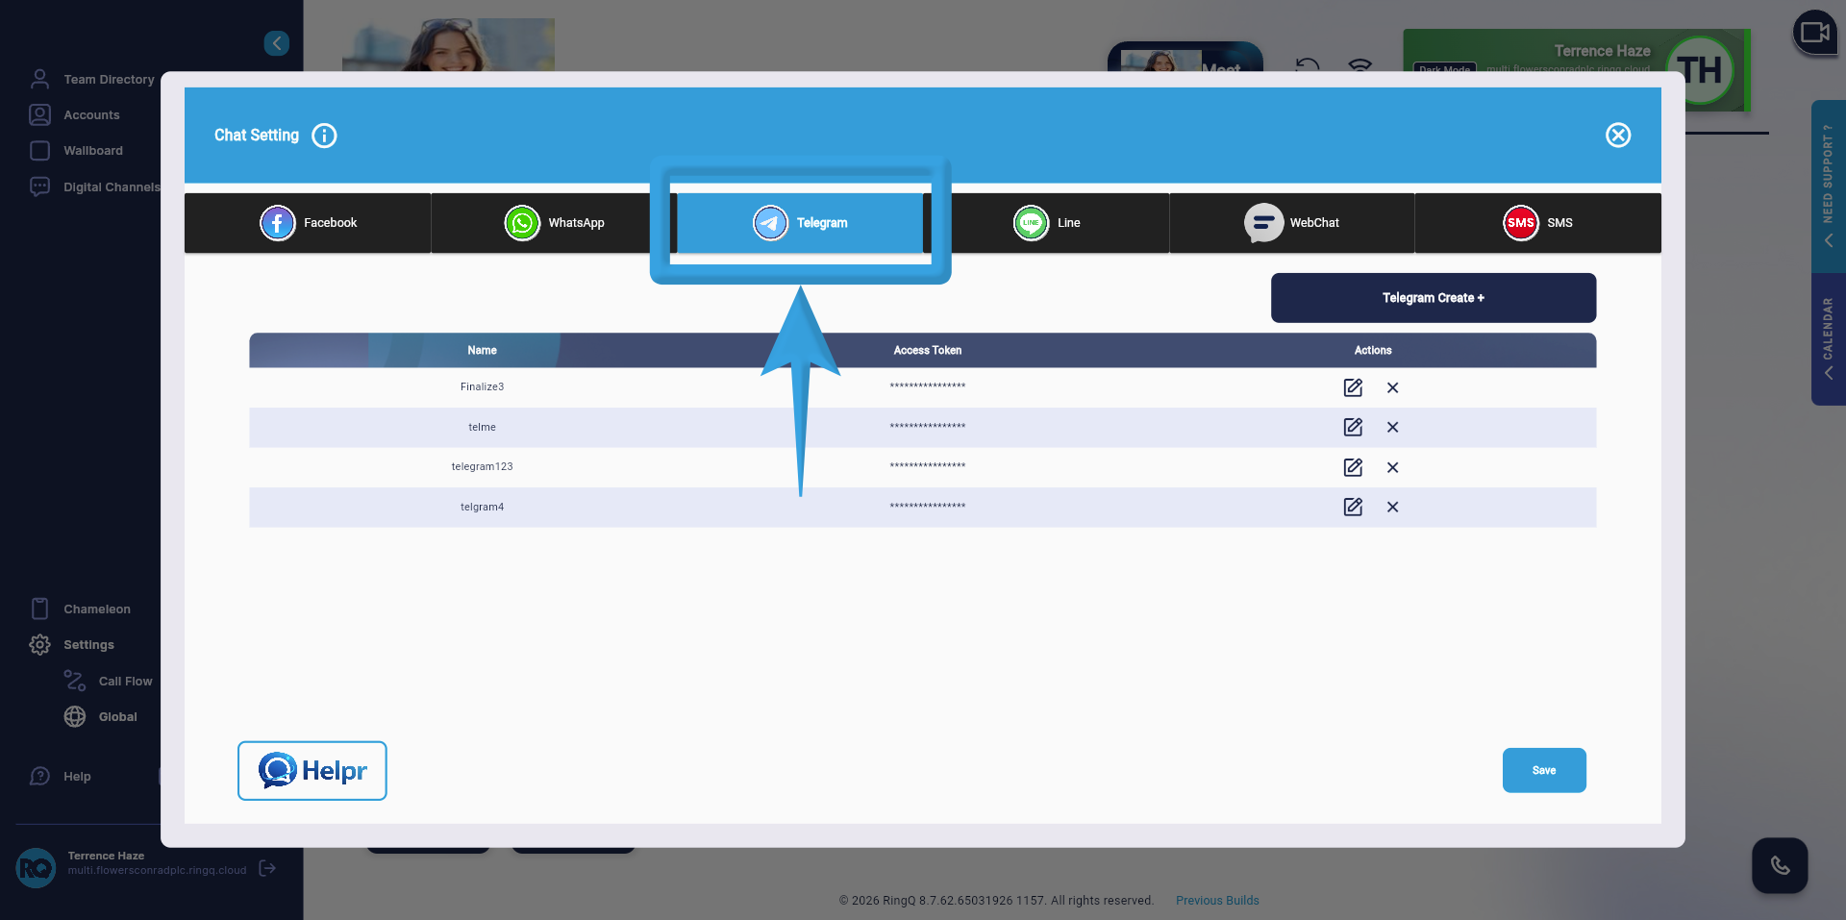Click the Telegram Create + button

click(x=1433, y=297)
